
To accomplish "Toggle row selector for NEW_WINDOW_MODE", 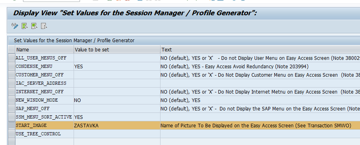I will (x=12, y=100).
